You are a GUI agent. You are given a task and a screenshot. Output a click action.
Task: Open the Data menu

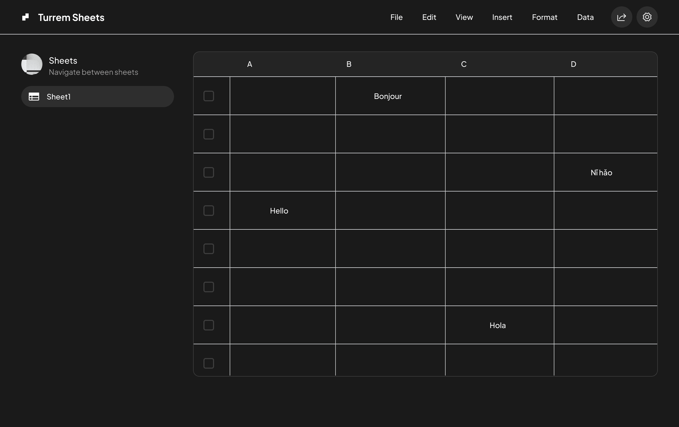(585, 17)
